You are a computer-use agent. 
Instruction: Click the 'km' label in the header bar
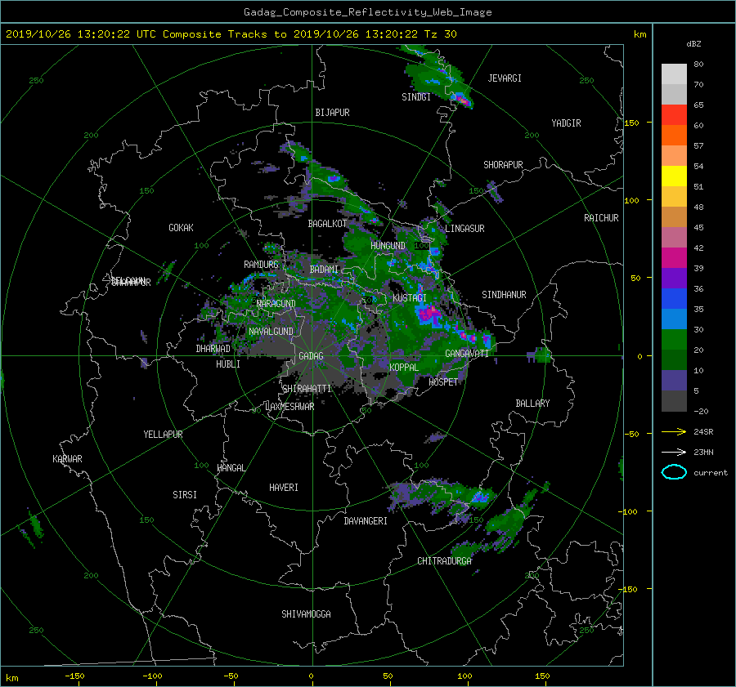(640, 34)
